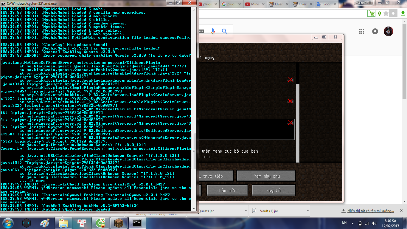Open UniKey from the taskbar

point(82,223)
